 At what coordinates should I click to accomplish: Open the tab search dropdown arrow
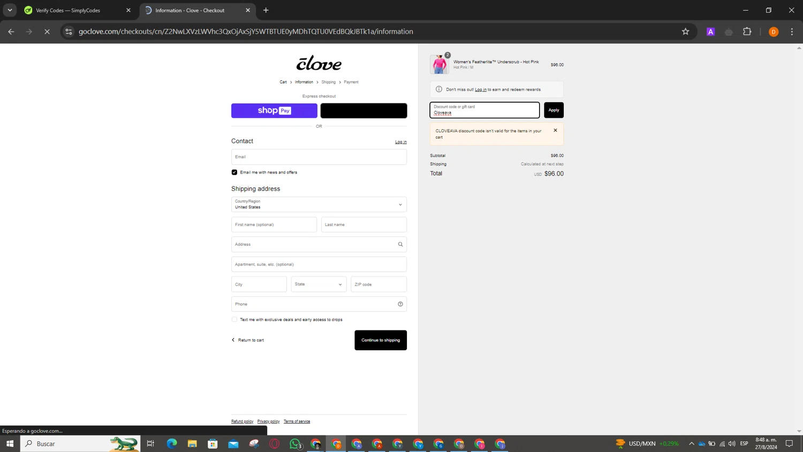(x=10, y=10)
